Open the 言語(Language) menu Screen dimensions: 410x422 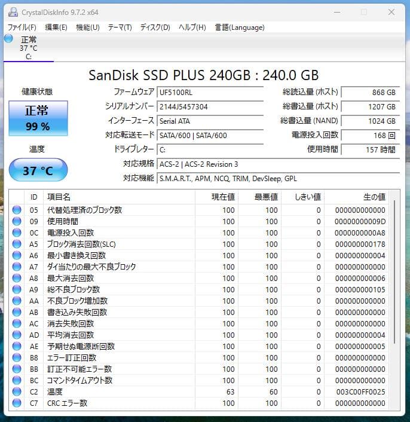240,27
